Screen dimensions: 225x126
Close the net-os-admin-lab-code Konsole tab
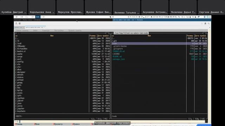pos(45,27)
